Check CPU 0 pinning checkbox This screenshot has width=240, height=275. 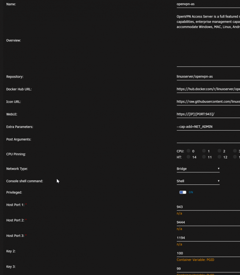[188, 151]
